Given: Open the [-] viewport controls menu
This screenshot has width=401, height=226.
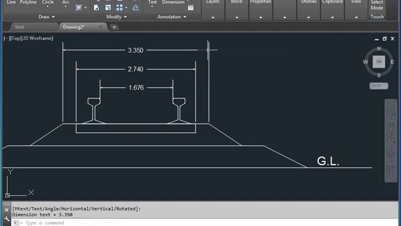Looking at the screenshot, I should coord(6,38).
